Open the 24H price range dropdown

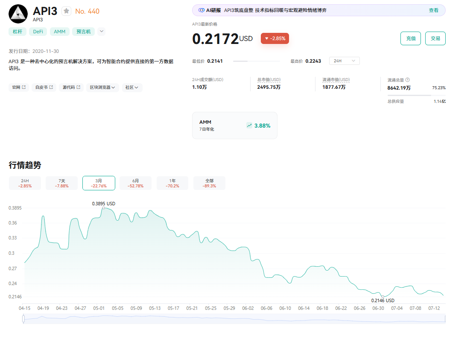(344, 61)
